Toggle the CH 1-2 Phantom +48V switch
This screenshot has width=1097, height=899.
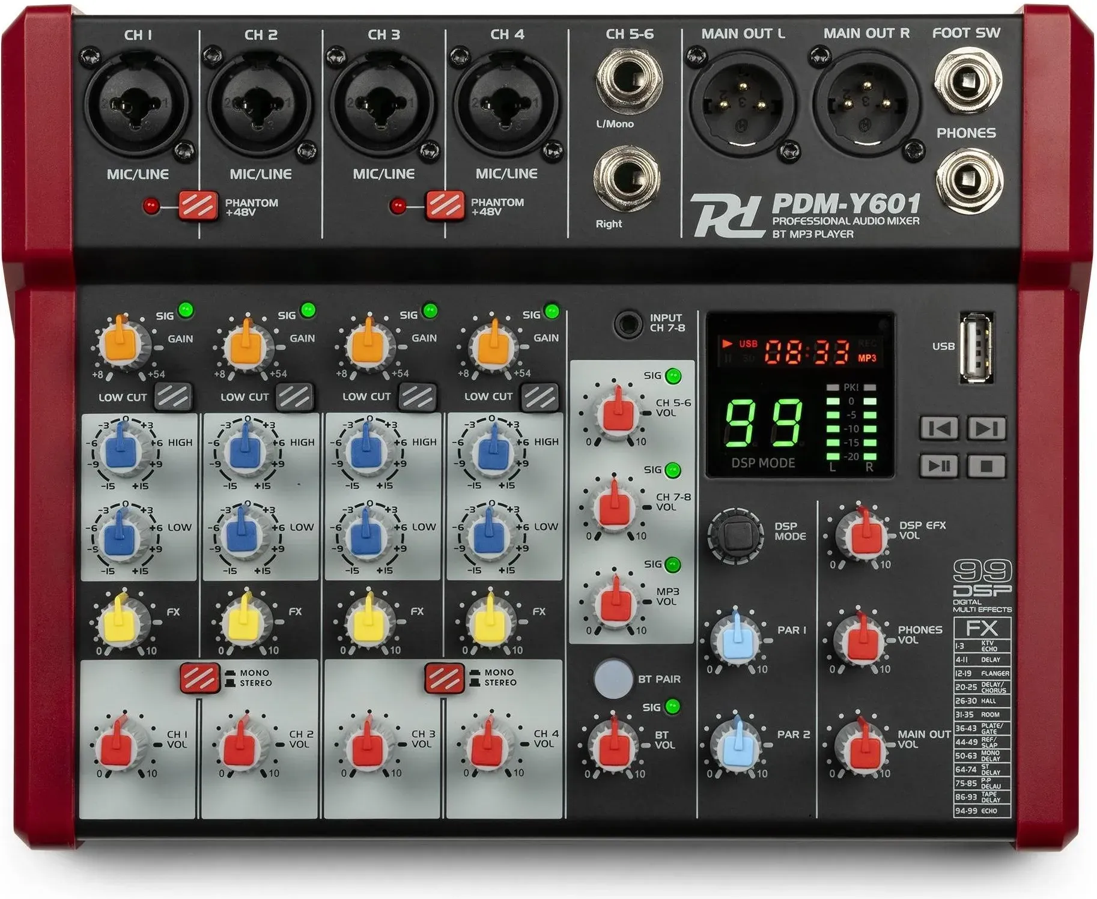click(x=198, y=207)
